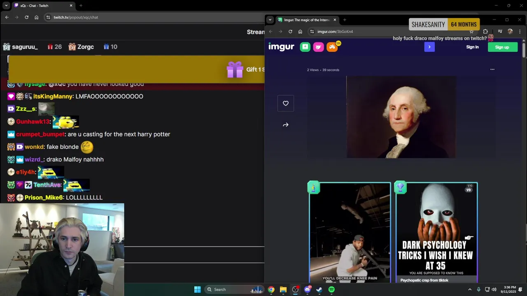Like the post with the heart icon
This screenshot has height=296, width=527.
tap(286, 103)
